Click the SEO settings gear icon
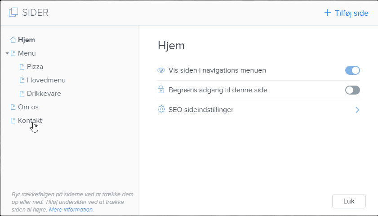 pos(161,109)
